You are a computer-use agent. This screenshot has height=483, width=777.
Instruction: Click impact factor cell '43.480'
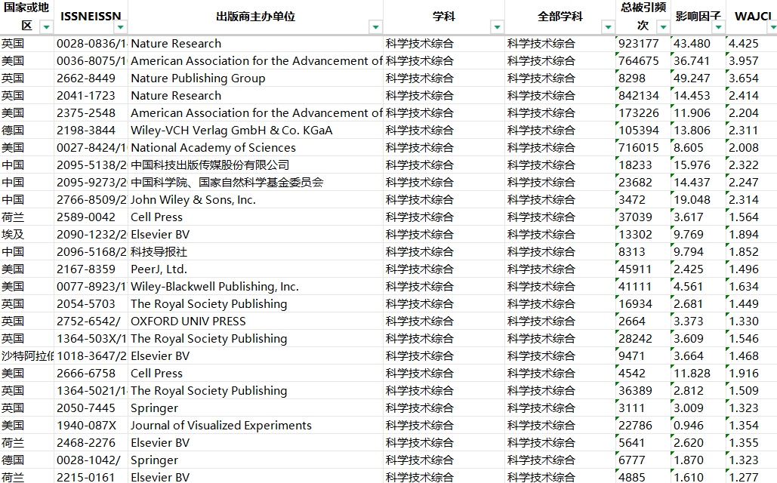click(x=698, y=44)
